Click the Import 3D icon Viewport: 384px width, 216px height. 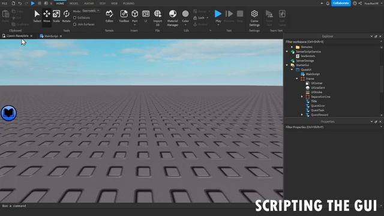(x=158, y=14)
